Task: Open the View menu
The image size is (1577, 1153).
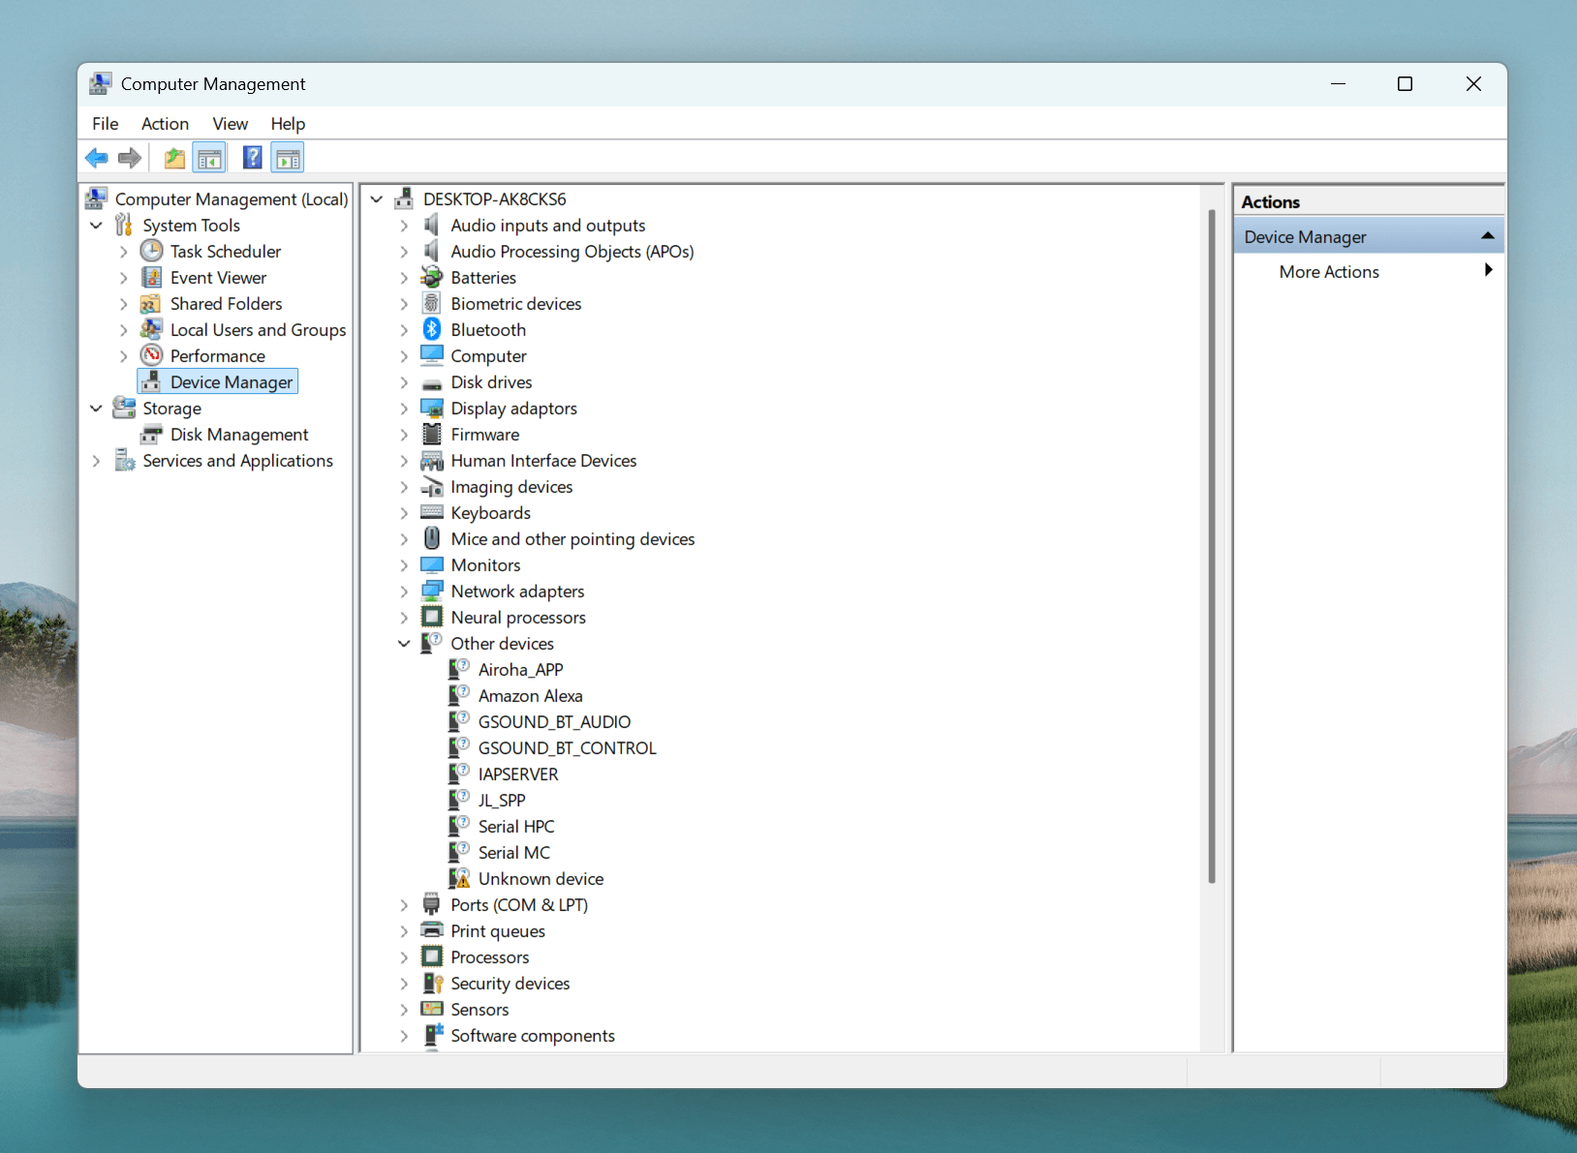Action: pyautogui.click(x=230, y=124)
